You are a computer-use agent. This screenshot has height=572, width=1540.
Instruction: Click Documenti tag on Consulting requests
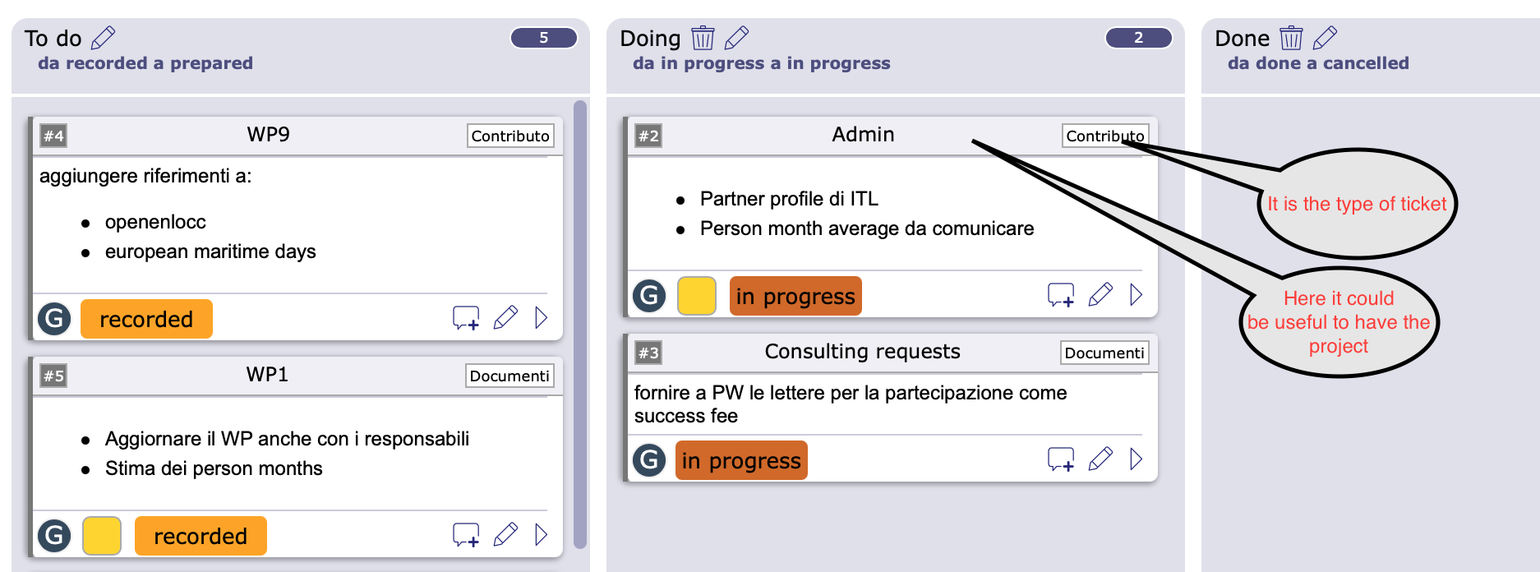pyautogui.click(x=1104, y=353)
